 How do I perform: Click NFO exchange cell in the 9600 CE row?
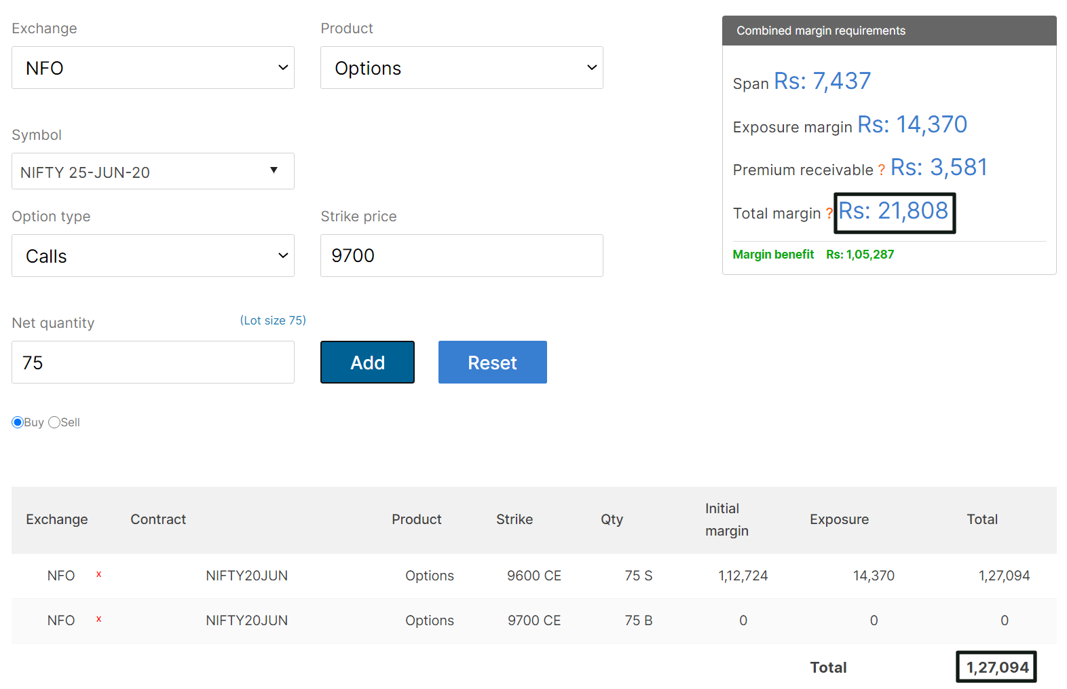(61, 576)
